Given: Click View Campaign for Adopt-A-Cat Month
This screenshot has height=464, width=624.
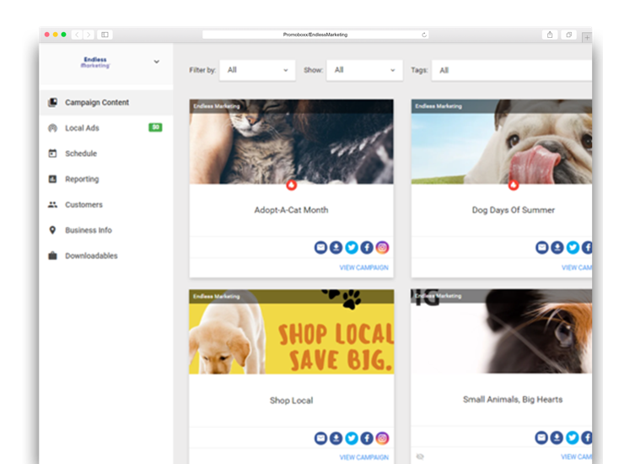Looking at the screenshot, I should (363, 267).
